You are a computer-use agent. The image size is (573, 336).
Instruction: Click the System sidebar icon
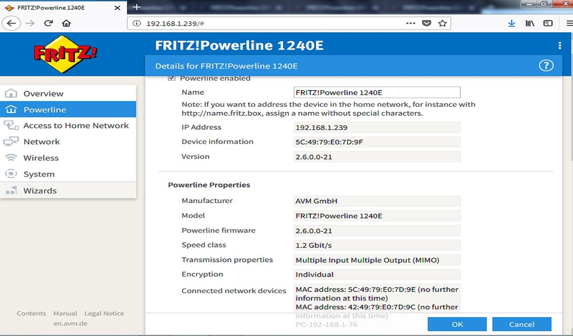coord(11,174)
